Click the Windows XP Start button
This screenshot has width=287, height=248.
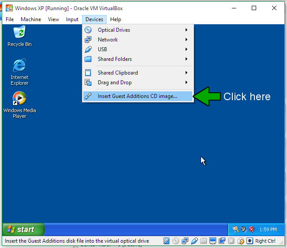[x=23, y=229]
